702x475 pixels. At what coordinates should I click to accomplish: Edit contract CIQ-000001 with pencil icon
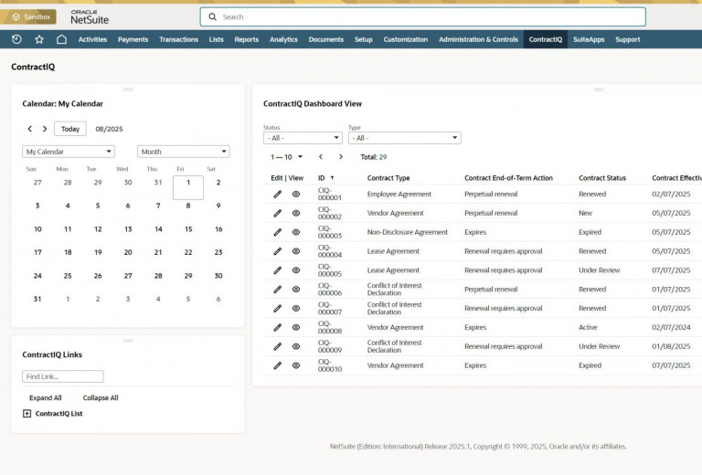pos(278,195)
